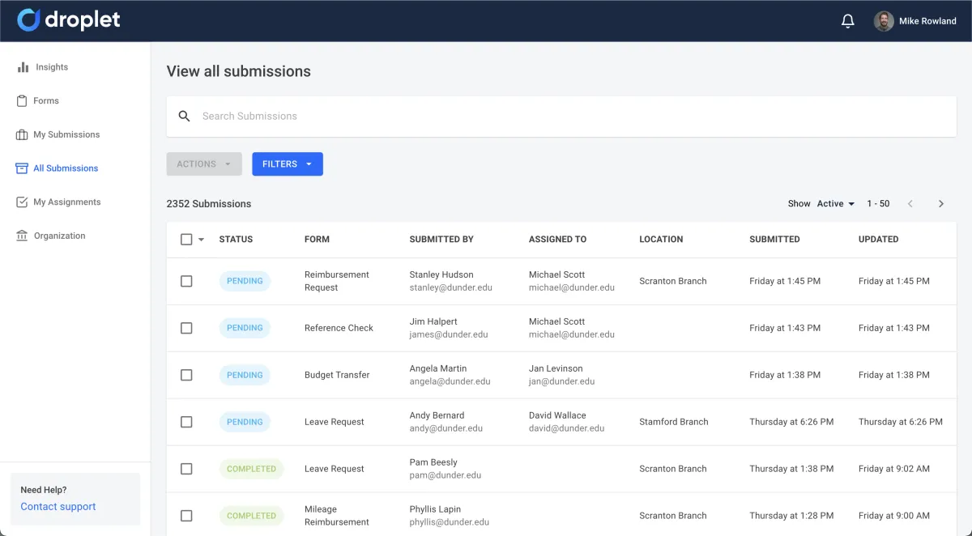
Task: Click the Contact support link
Action: (x=58, y=507)
